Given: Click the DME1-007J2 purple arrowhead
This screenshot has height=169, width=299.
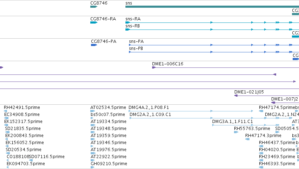Looking at the screenshot, I should coord(273,103).
